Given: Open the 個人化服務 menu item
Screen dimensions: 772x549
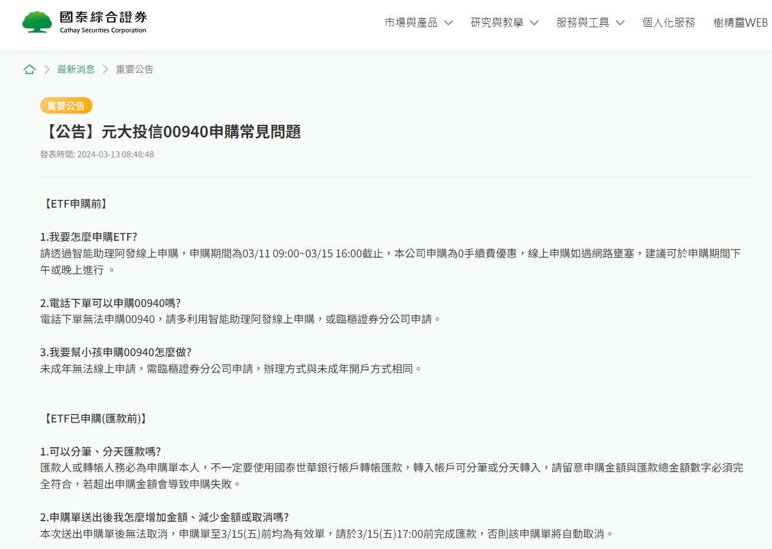Looking at the screenshot, I should click(668, 22).
